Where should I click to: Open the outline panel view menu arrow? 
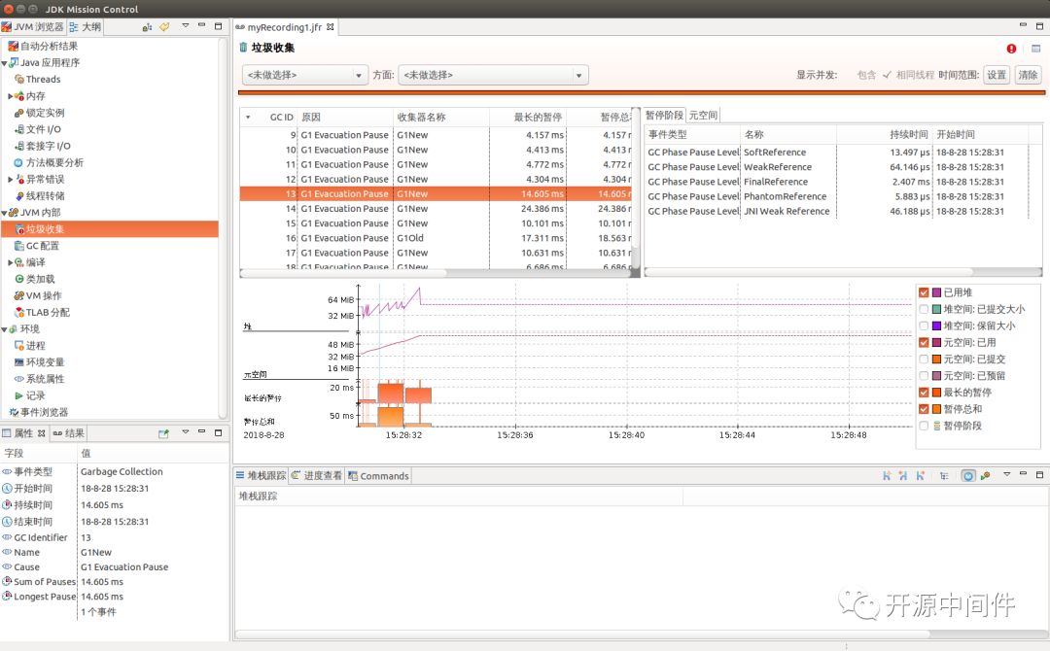tap(185, 26)
